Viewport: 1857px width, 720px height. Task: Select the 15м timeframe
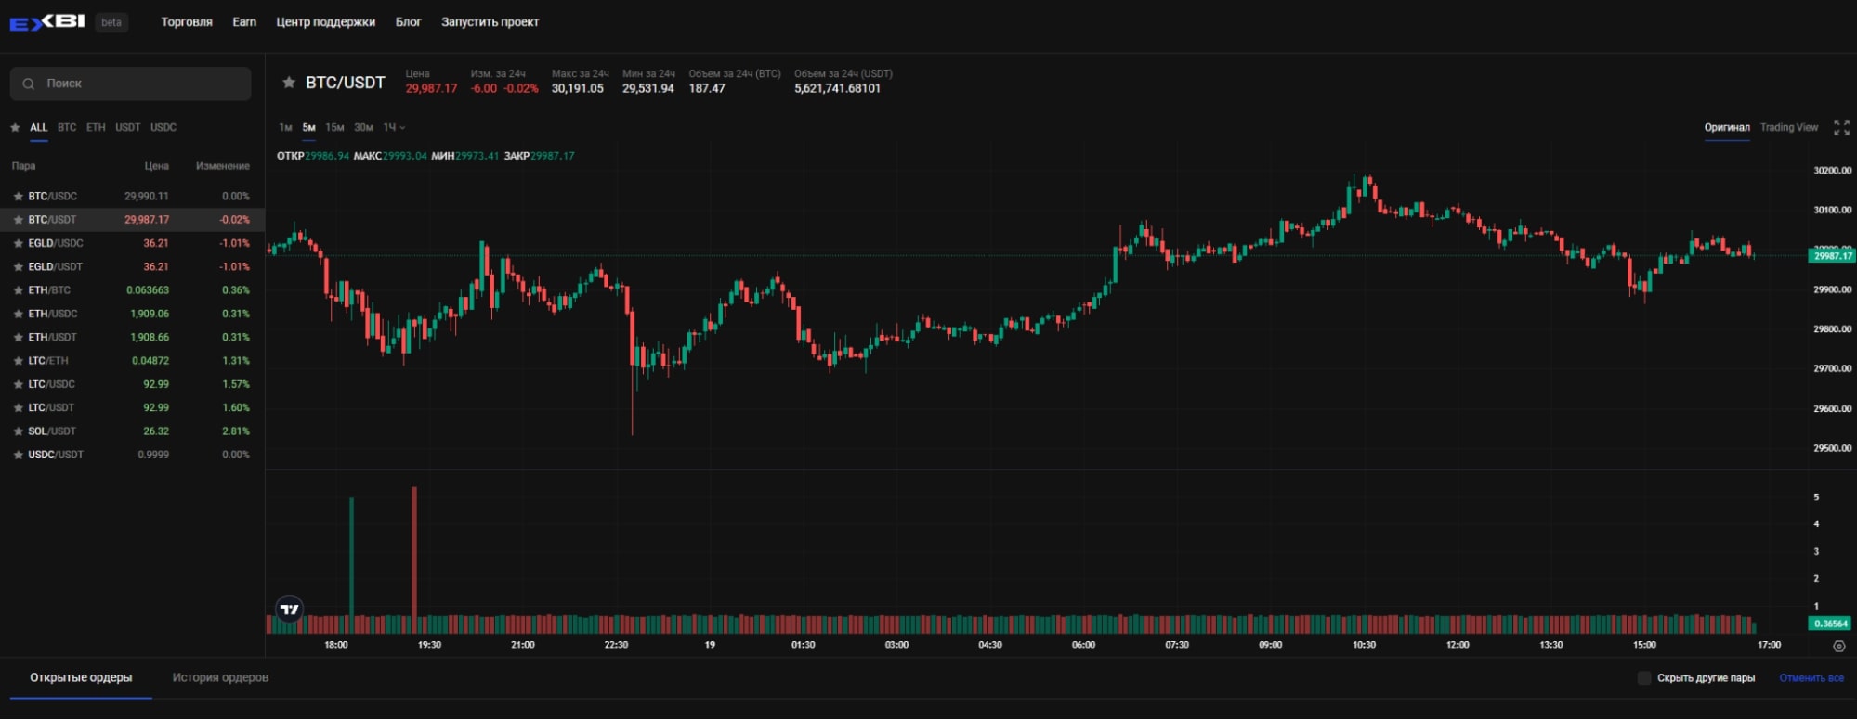coord(334,128)
